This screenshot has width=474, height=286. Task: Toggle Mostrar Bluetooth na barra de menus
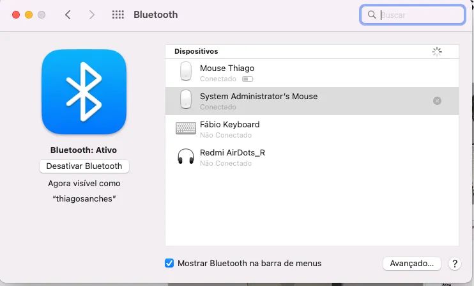pyautogui.click(x=169, y=264)
